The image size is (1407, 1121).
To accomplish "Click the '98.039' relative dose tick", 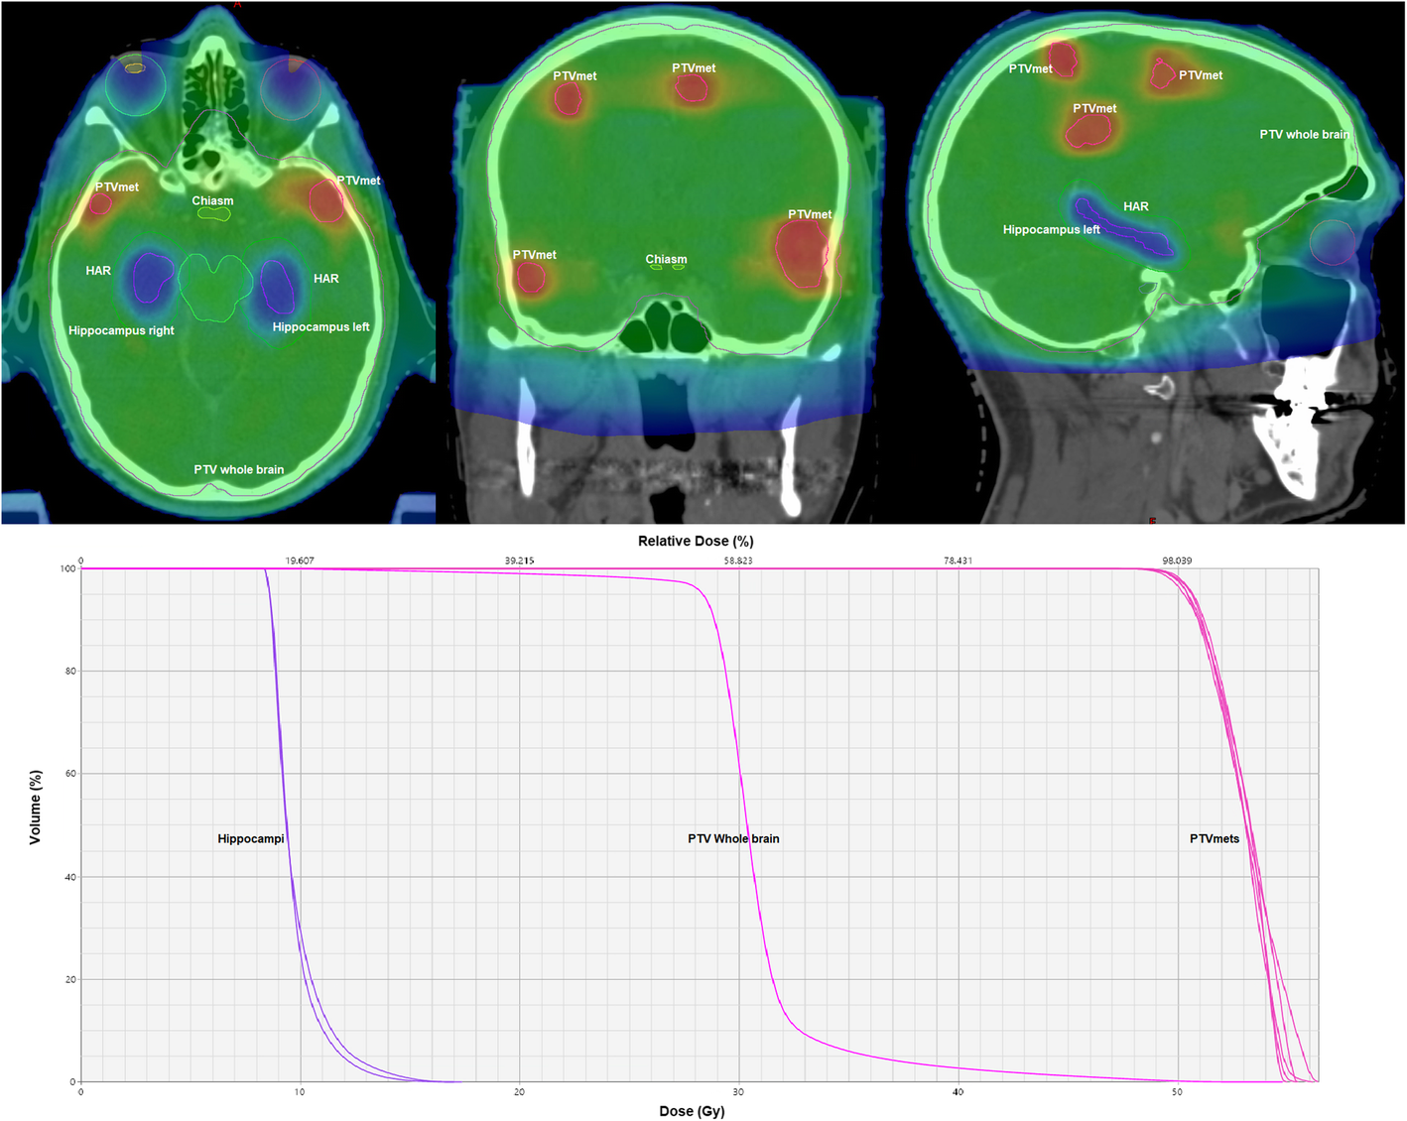I will pyautogui.click(x=1177, y=560).
